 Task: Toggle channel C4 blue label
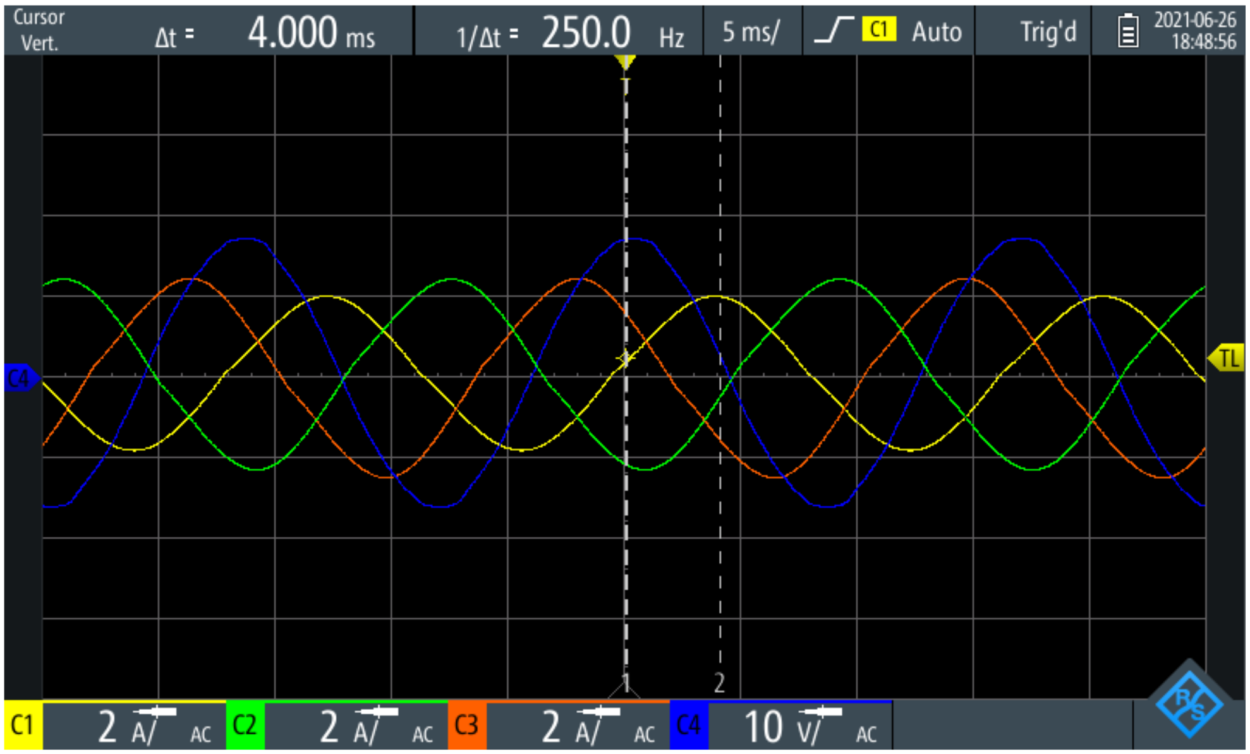tap(688, 726)
